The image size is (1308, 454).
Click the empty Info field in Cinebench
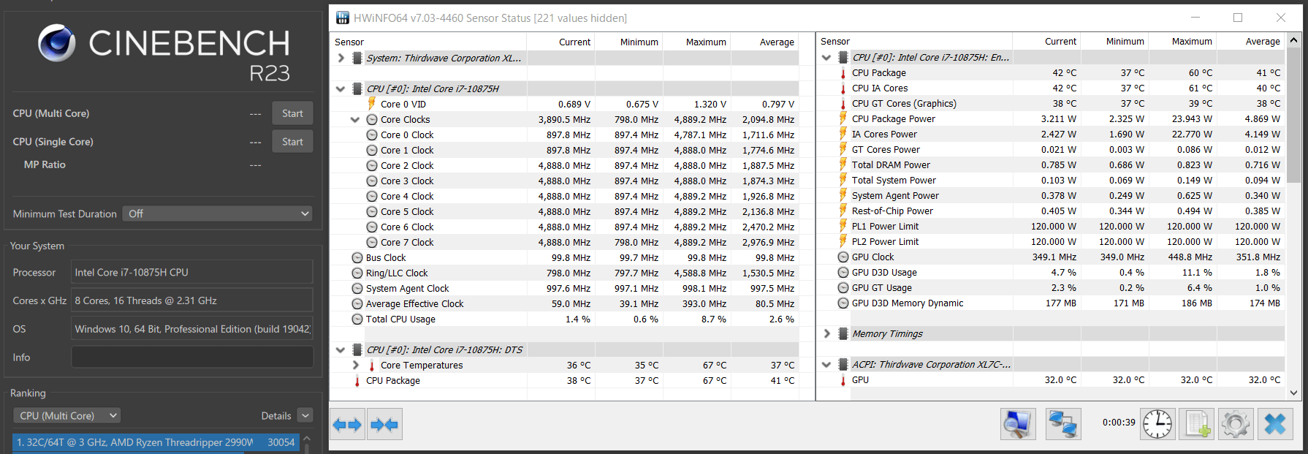(192, 357)
